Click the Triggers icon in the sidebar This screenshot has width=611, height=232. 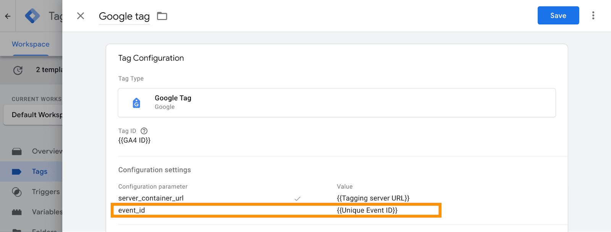click(17, 192)
